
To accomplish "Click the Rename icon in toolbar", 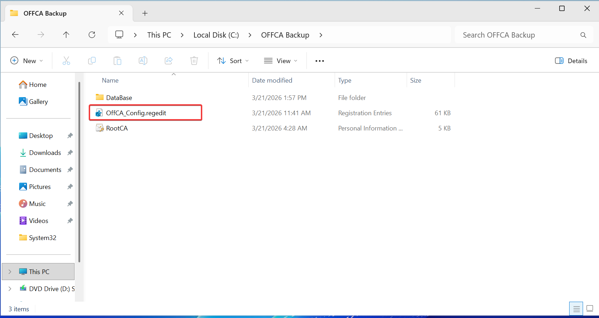I will 143,61.
